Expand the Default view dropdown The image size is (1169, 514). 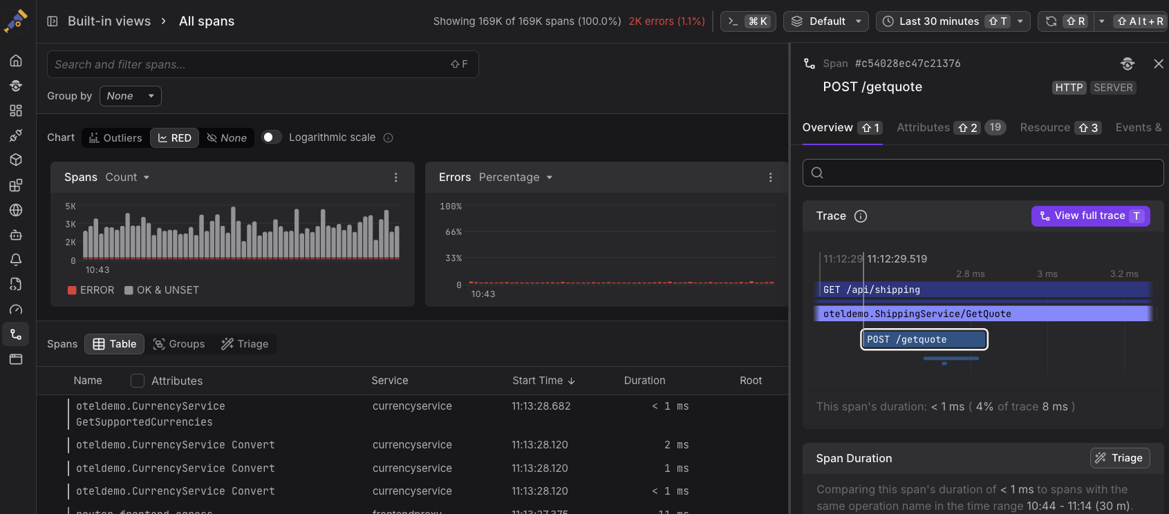pyautogui.click(x=826, y=21)
